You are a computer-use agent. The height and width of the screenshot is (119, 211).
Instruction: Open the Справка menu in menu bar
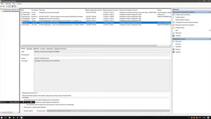(19, 4)
